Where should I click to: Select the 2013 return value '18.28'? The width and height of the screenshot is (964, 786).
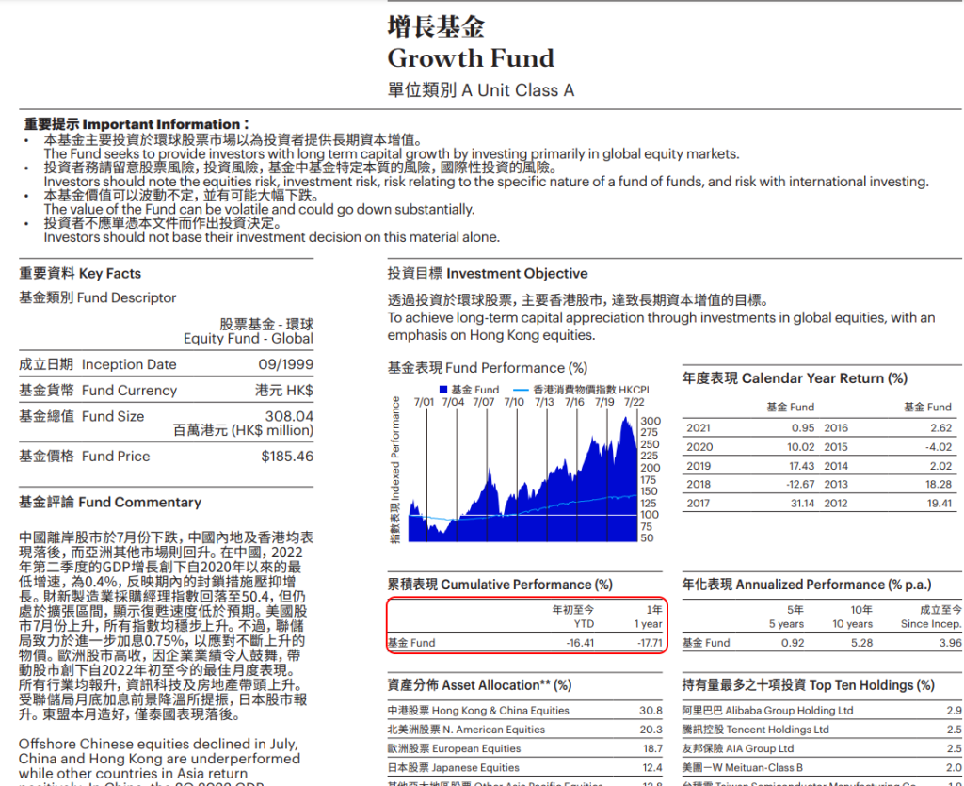click(x=939, y=484)
